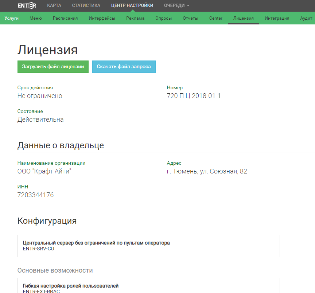This screenshot has width=315, height=293.
Task: Click the ENTER logo
Action: pyautogui.click(x=27, y=5)
